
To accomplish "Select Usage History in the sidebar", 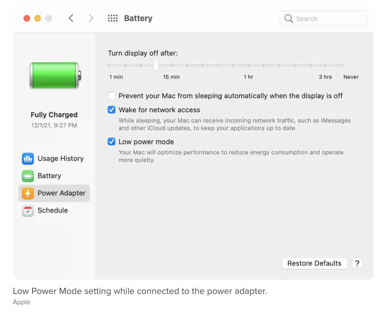I will [61, 158].
